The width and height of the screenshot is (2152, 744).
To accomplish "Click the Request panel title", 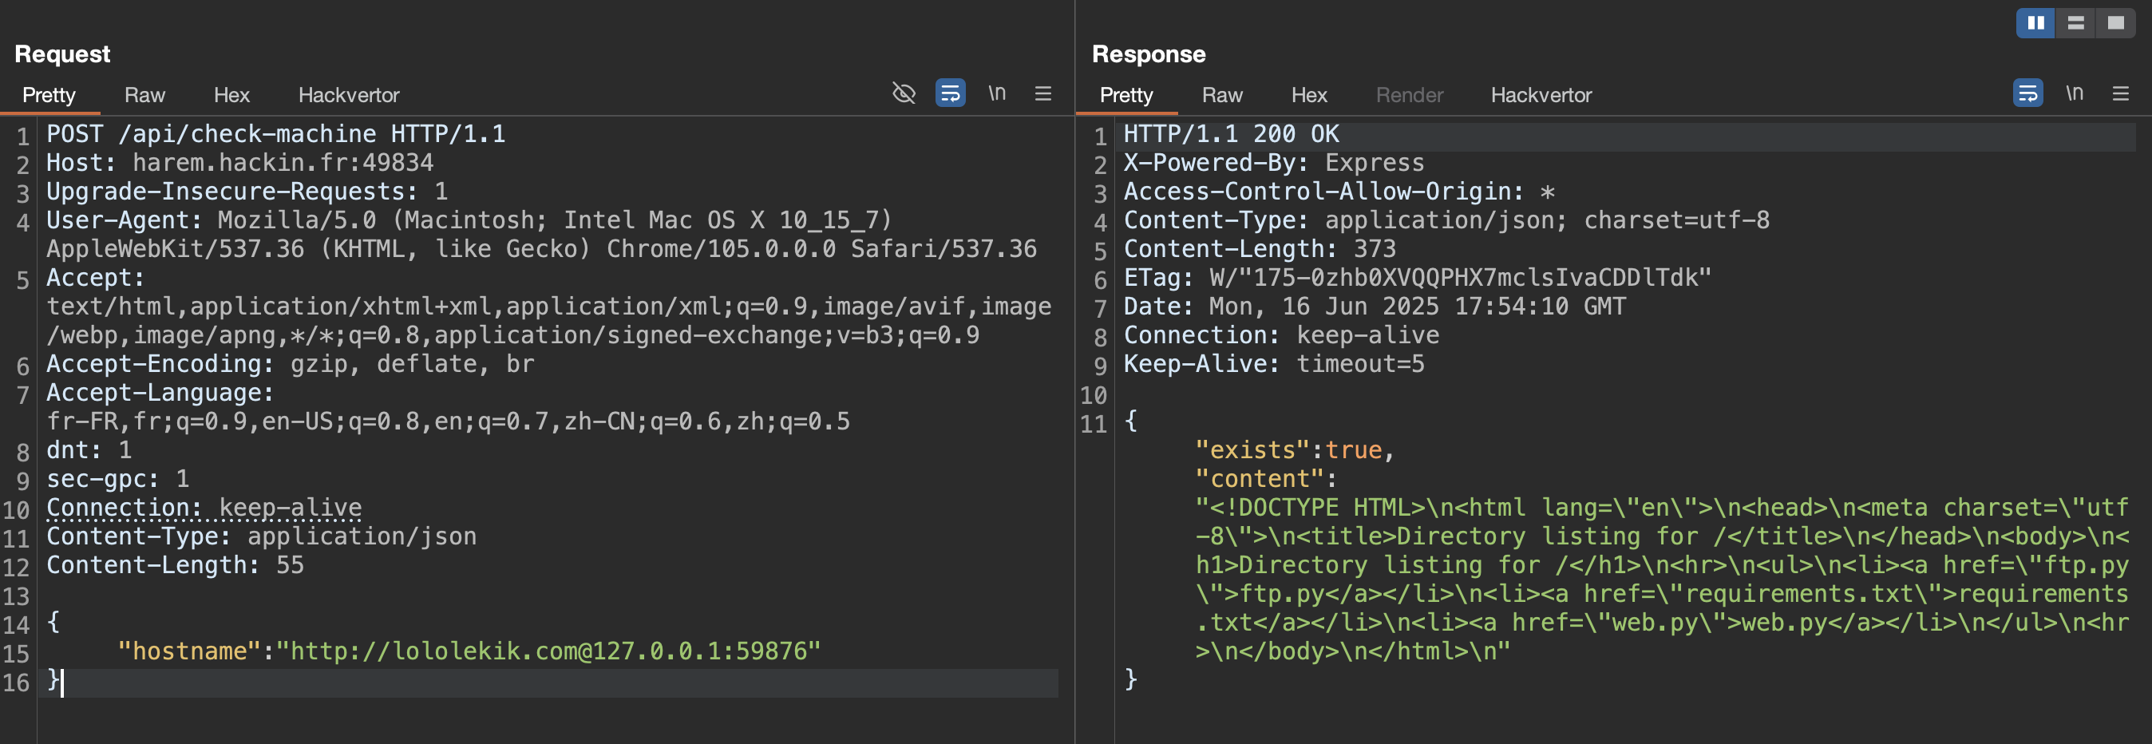I will pos(62,54).
